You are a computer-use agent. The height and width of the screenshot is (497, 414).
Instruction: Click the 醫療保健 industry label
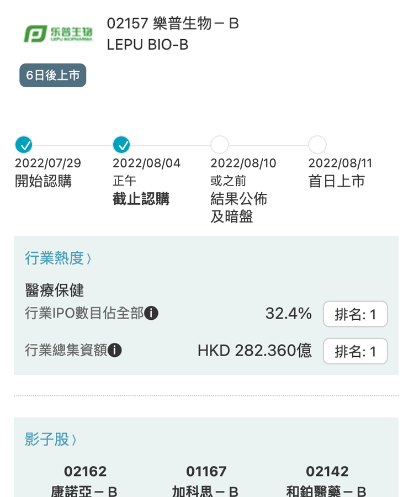tap(55, 290)
